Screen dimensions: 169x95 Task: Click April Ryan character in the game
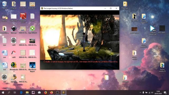(x=84, y=42)
